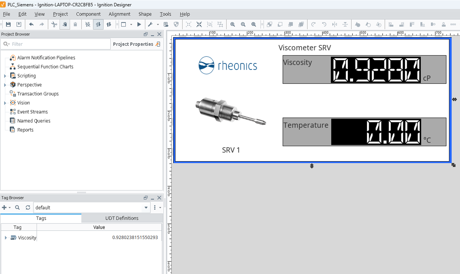
Task: Toggle comms off mode icon
Action: (x=88, y=24)
